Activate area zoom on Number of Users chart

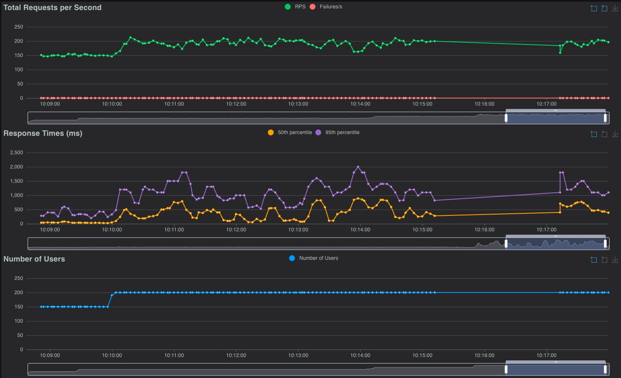(594, 260)
